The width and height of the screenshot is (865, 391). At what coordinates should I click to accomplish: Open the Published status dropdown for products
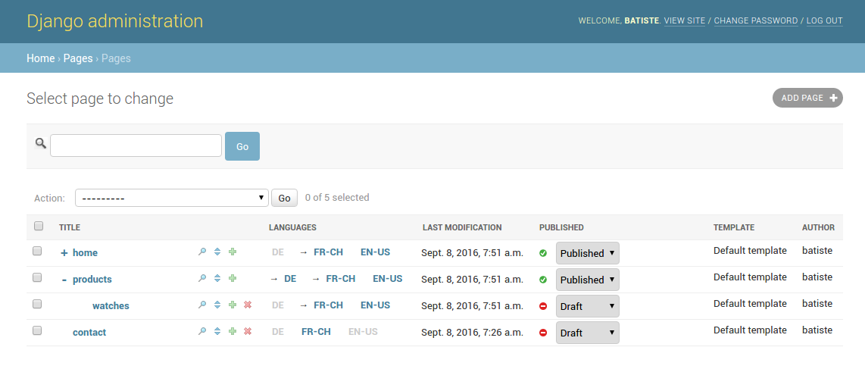(588, 280)
